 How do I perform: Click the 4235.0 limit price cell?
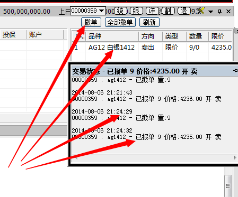(x=222, y=48)
